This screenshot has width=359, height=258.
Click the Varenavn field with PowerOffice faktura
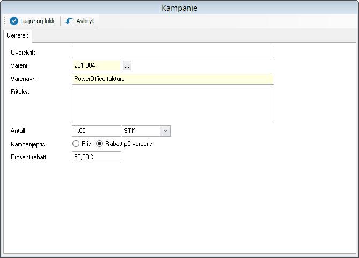coord(173,79)
